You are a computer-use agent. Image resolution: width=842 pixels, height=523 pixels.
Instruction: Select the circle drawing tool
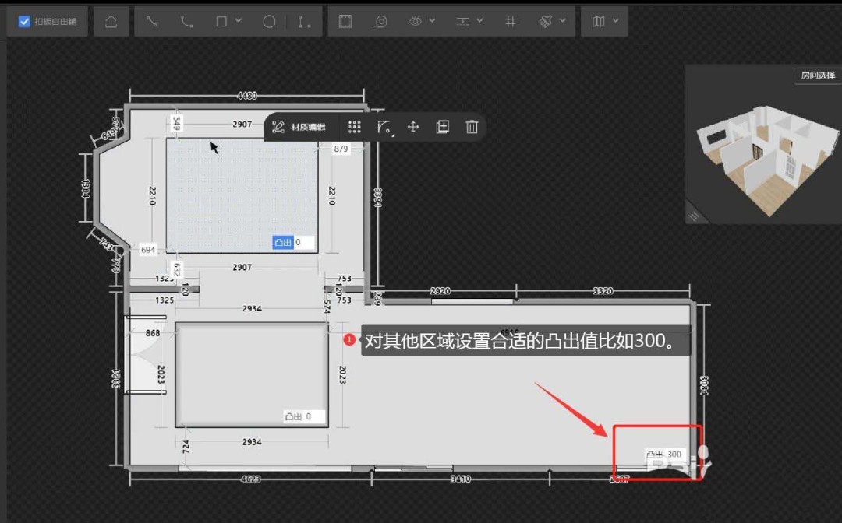[269, 22]
